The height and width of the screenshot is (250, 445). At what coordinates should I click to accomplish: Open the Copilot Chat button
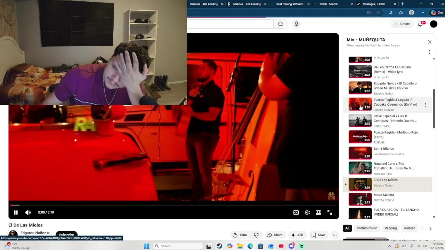click(x=437, y=13)
